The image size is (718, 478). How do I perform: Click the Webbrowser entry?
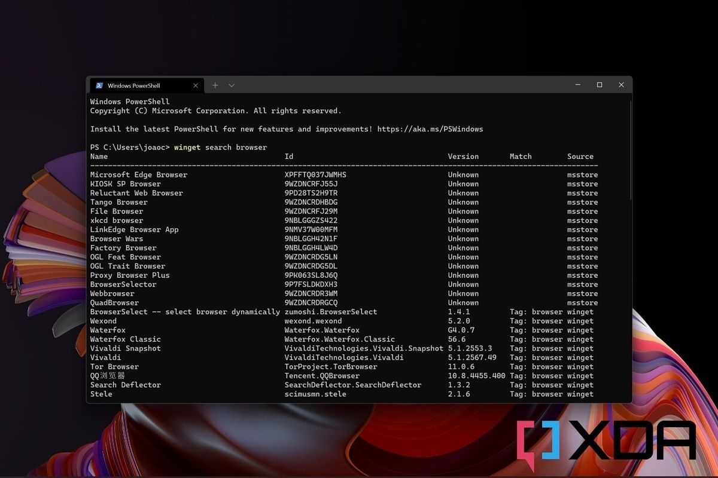[x=112, y=294]
